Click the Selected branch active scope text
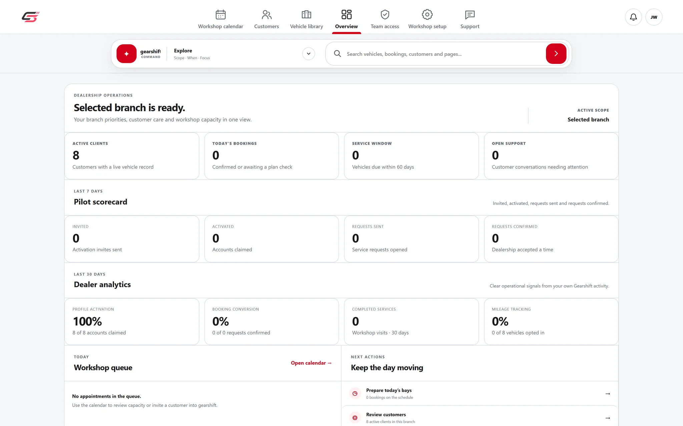This screenshot has height=426, width=683. (x=588, y=119)
